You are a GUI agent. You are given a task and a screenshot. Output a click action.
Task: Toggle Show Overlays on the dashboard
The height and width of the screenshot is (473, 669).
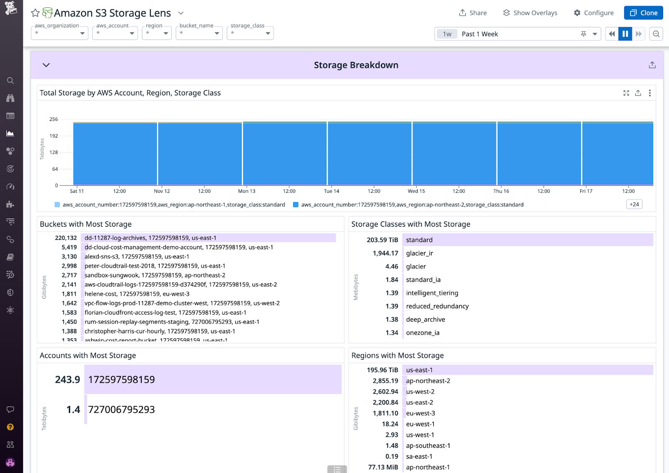coord(530,13)
